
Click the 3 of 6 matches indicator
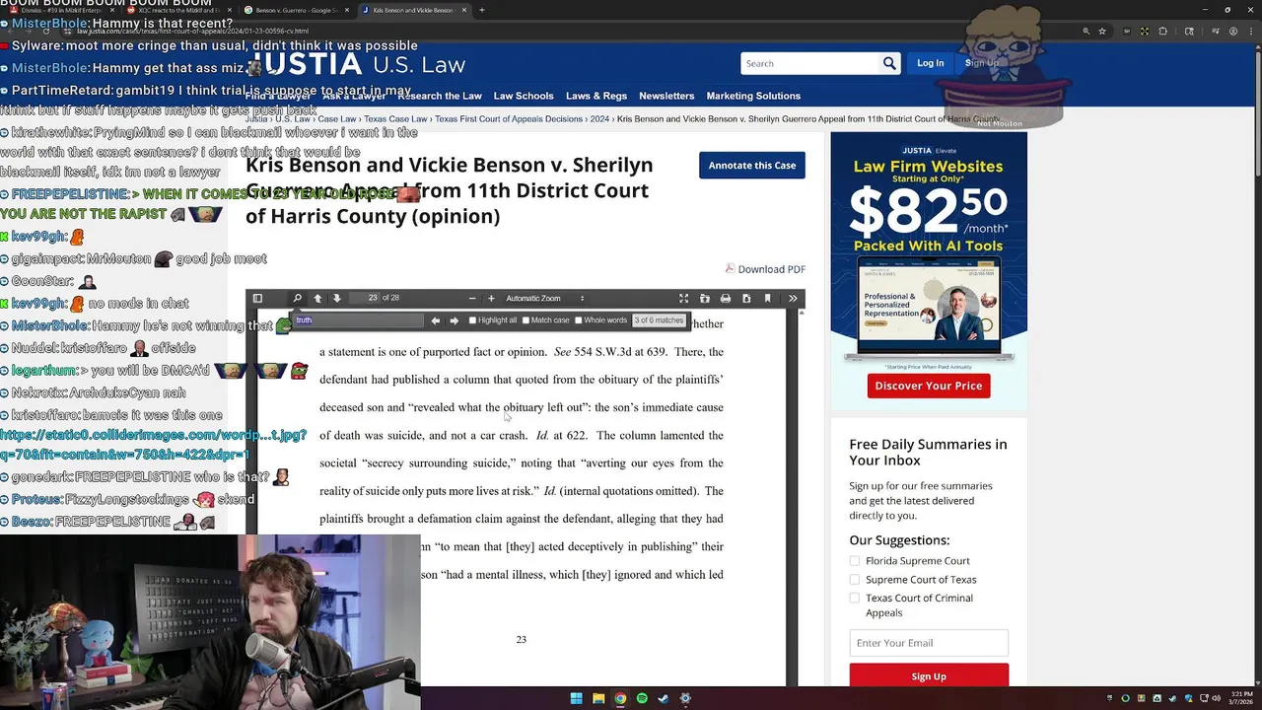pos(659,320)
